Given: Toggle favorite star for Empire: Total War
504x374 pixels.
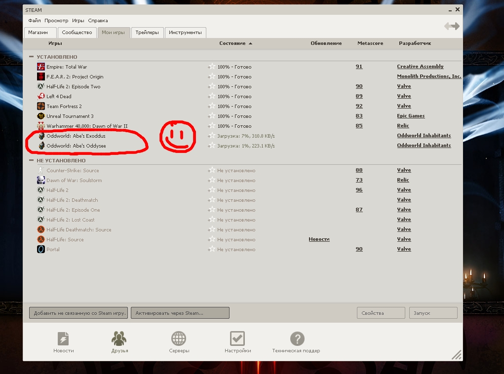Looking at the screenshot, I should pyautogui.click(x=211, y=67).
